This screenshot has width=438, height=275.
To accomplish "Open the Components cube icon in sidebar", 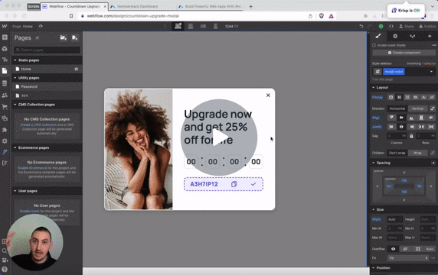I will pos(5,49).
